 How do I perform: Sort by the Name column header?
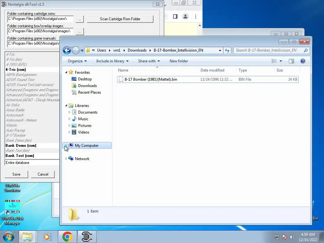pyautogui.click(x=158, y=70)
